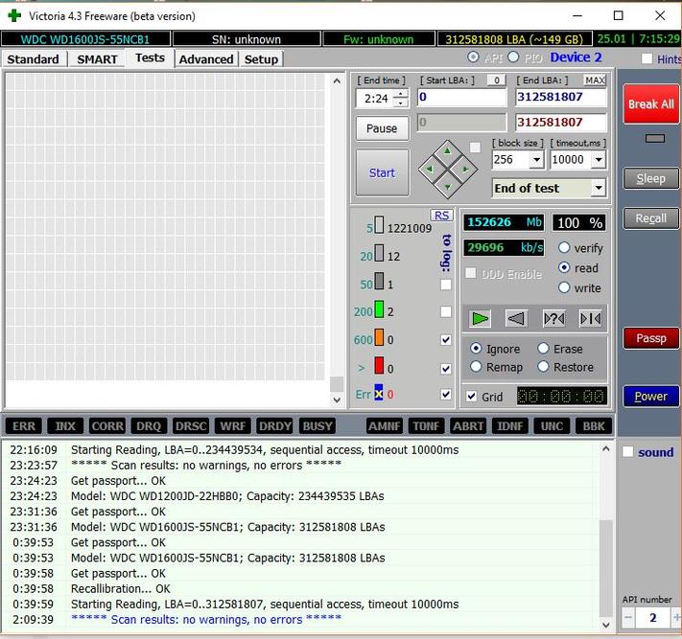Decrease the API number
The height and width of the screenshot is (639, 682).
click(628, 617)
